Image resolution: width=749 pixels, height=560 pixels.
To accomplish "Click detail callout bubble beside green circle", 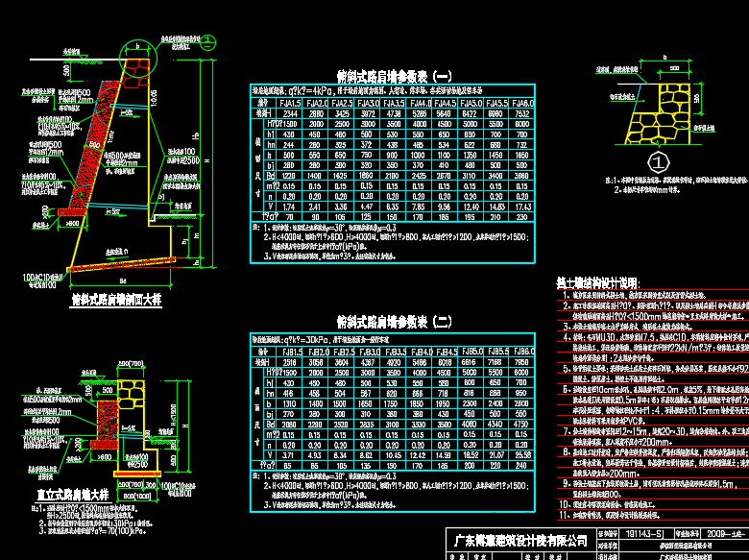I will click(x=208, y=42).
